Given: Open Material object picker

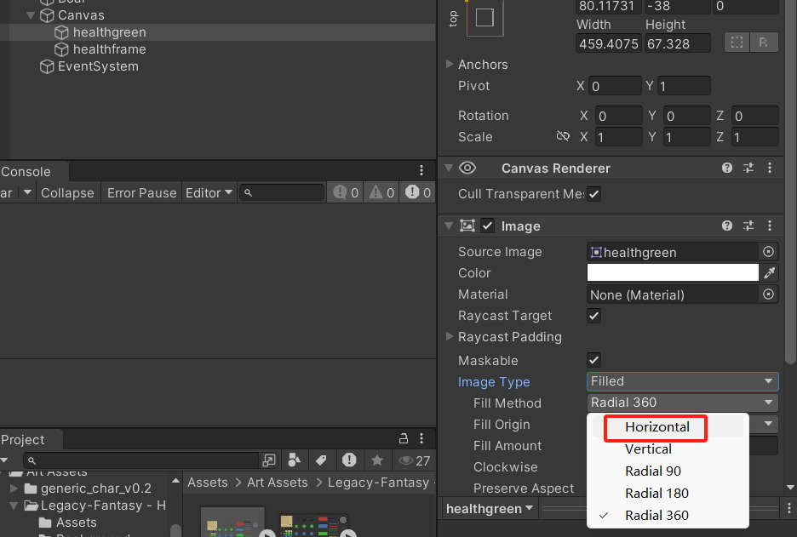Looking at the screenshot, I should click(769, 294).
